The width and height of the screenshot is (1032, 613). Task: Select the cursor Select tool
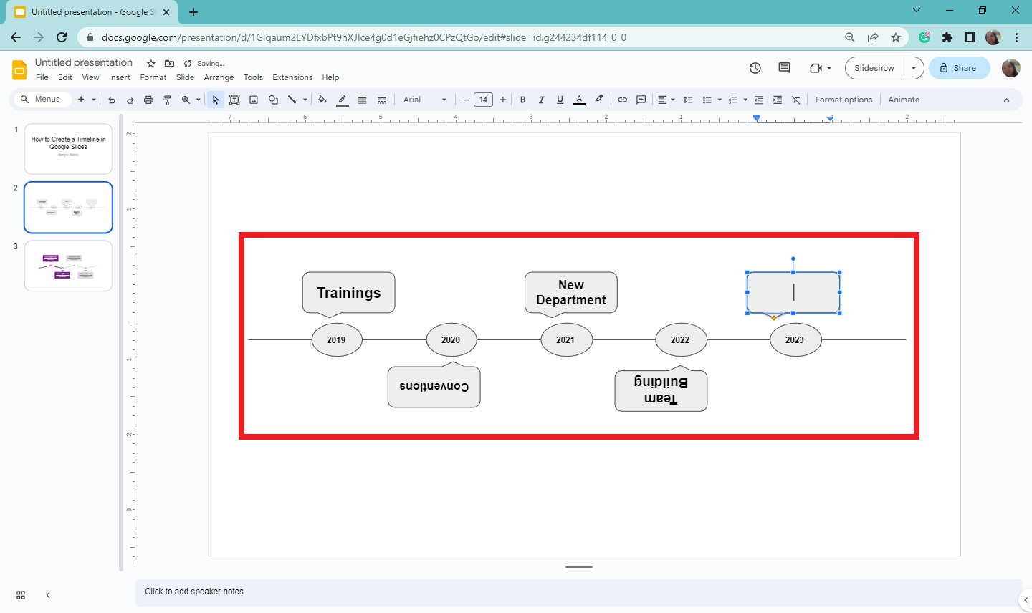216,100
